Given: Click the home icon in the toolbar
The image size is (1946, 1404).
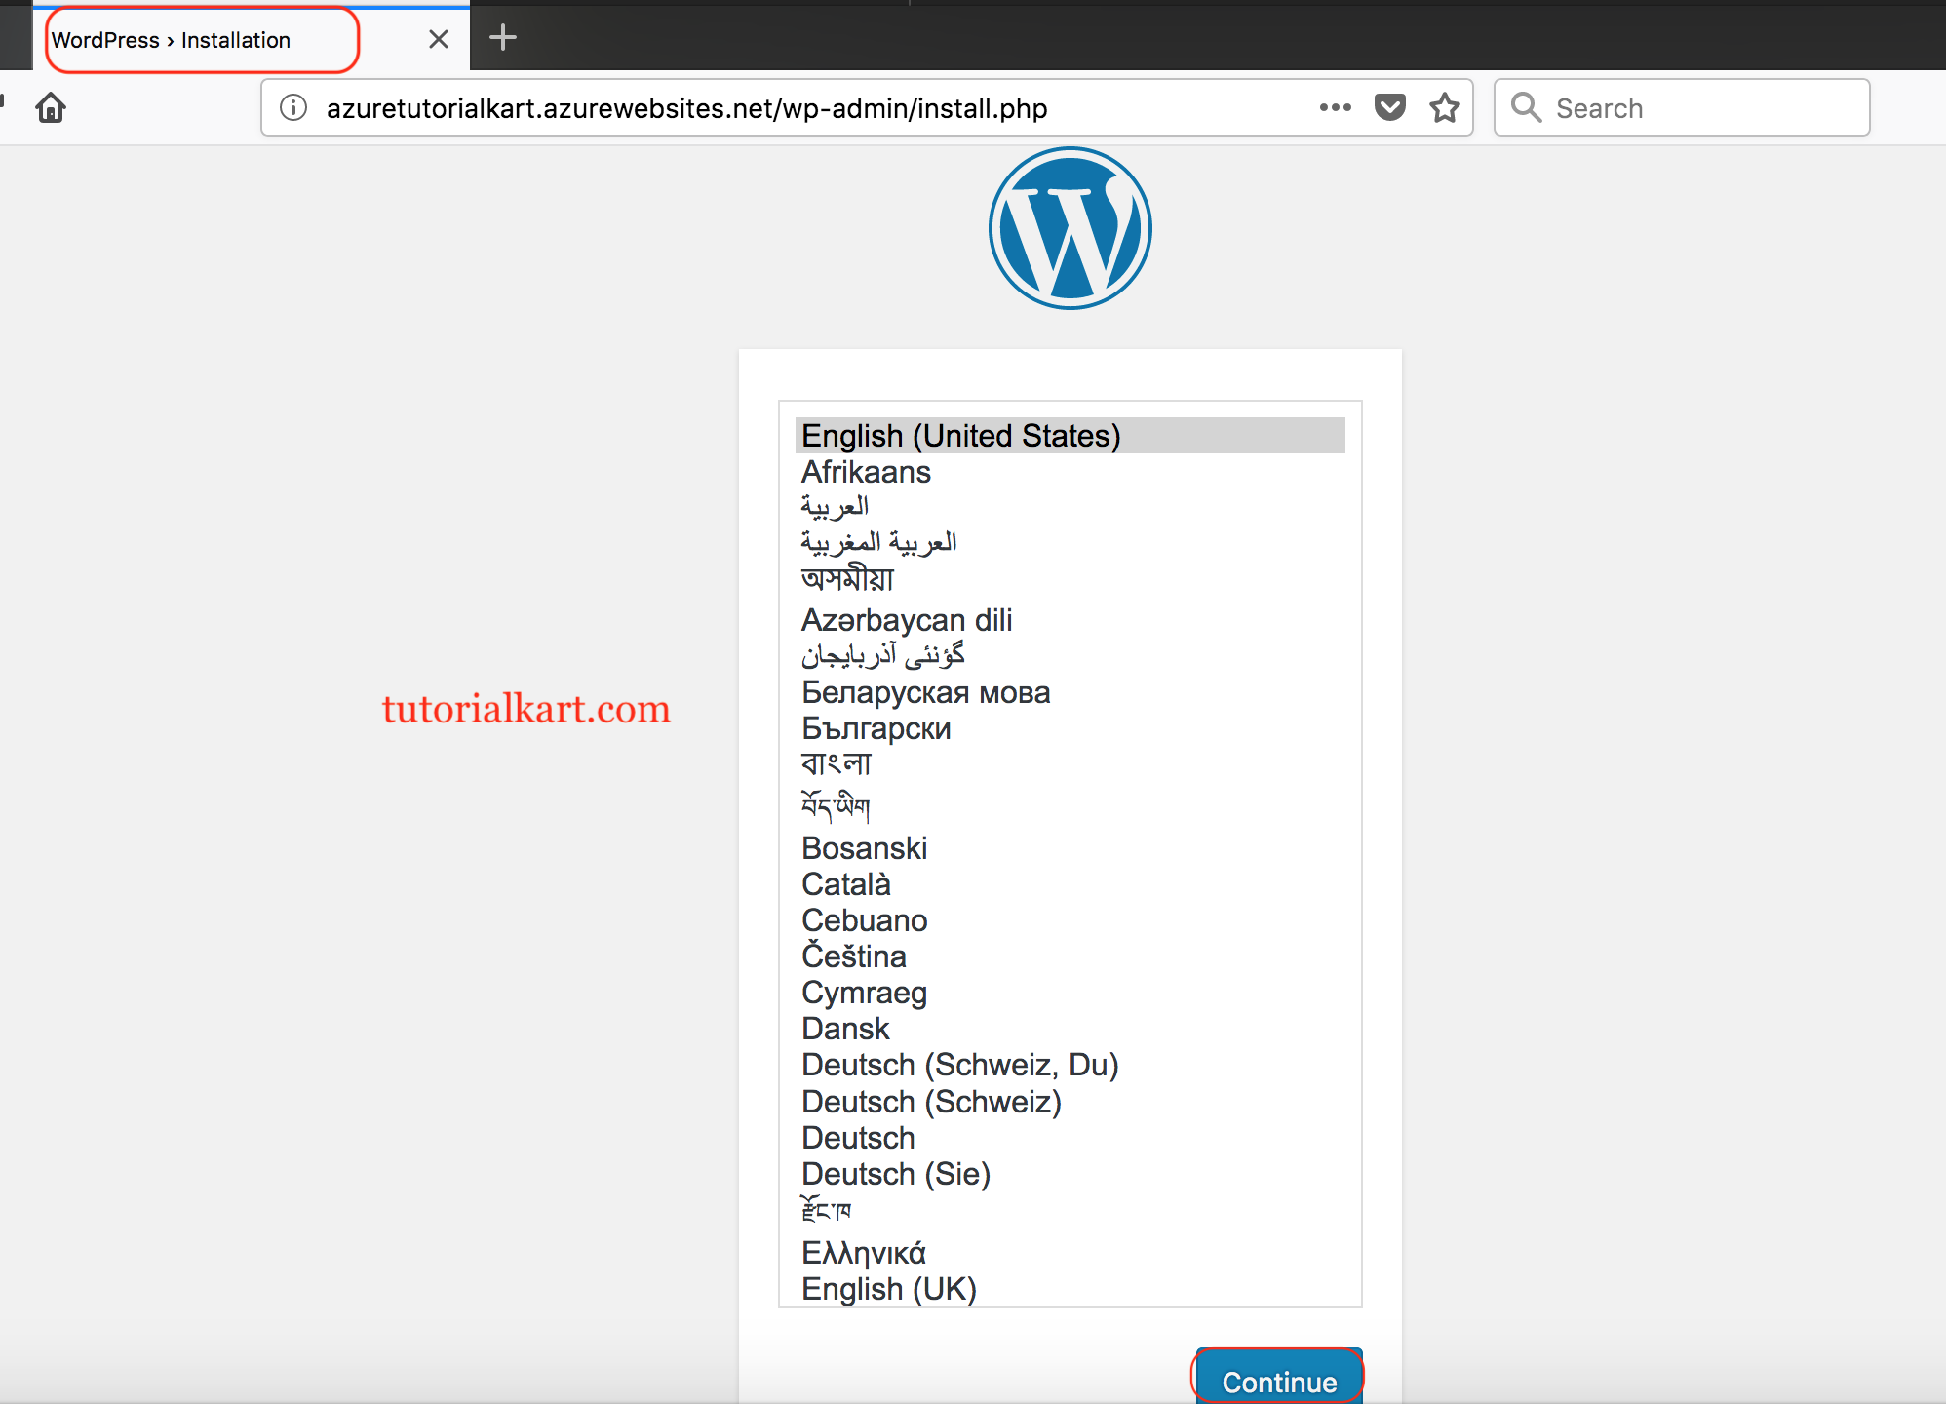Looking at the screenshot, I should 52,107.
